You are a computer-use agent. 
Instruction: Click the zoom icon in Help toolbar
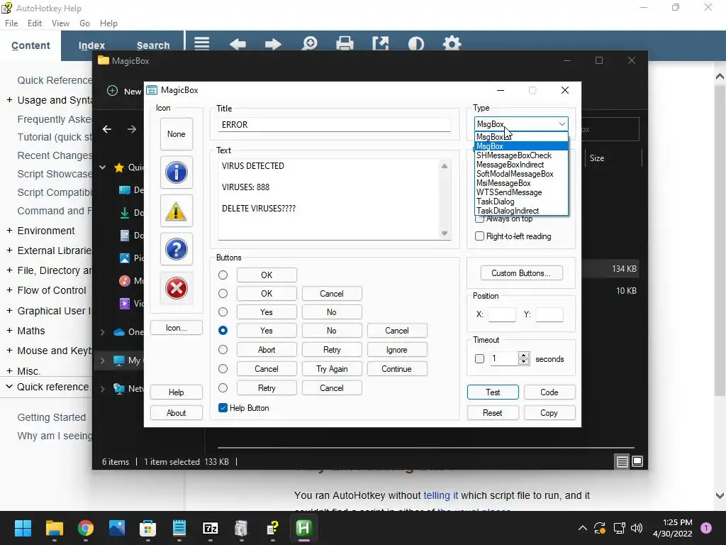(309, 44)
